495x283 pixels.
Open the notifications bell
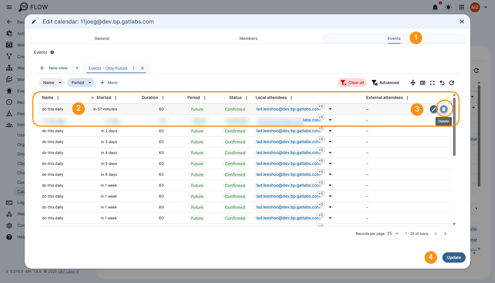[435, 7]
